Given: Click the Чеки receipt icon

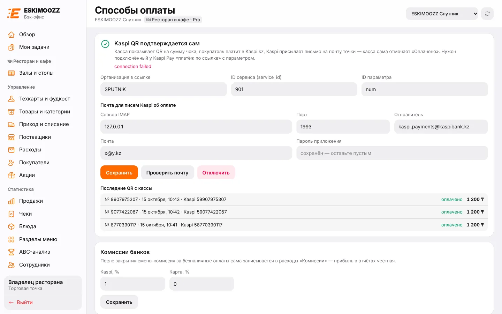Looking at the screenshot, I should (x=12, y=214).
